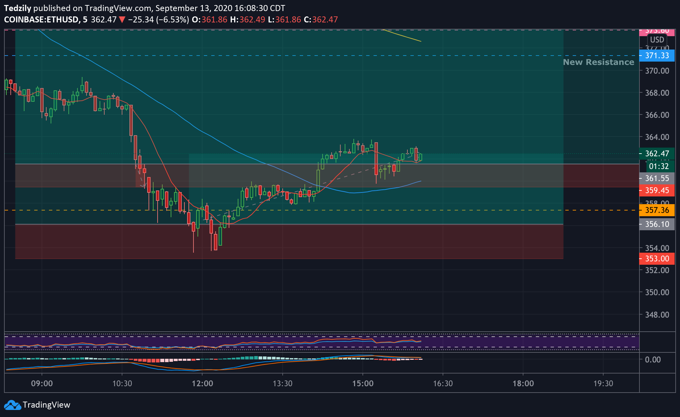
Task: Click the 353.00 red price label
Action: (x=657, y=259)
